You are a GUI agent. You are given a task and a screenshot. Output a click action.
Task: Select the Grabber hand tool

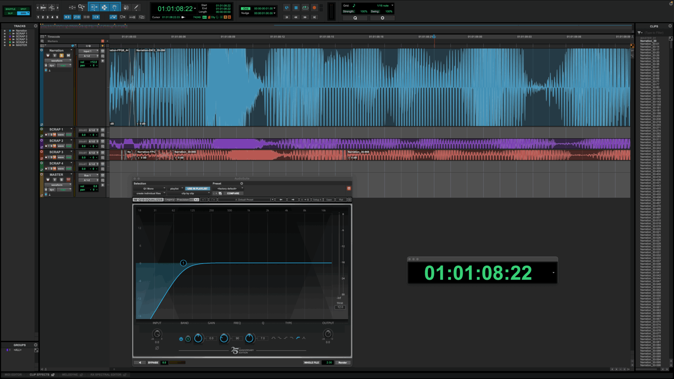click(x=114, y=7)
